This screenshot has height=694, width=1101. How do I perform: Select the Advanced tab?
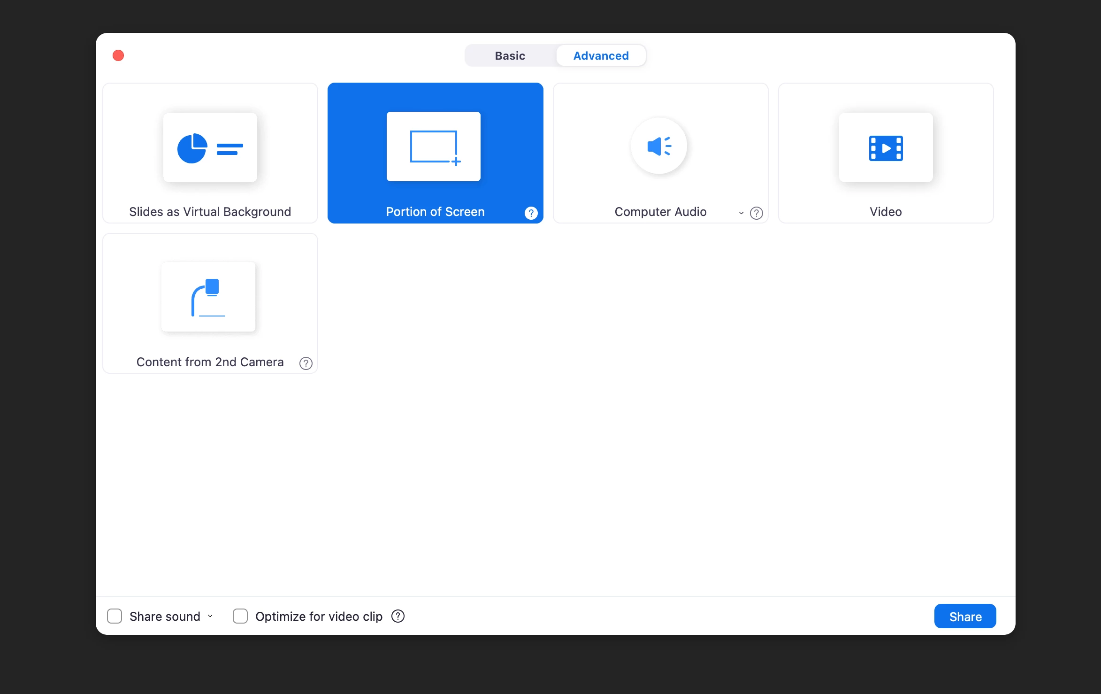click(x=601, y=56)
